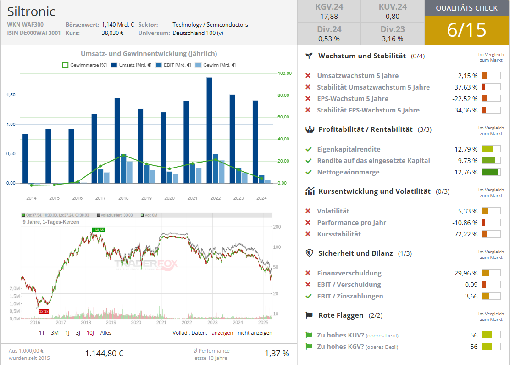Viewport: 510px width, 365px height.
Task: Click the market comparison bar for Umsatzwachstum 5 Jahre
Action: click(491, 76)
